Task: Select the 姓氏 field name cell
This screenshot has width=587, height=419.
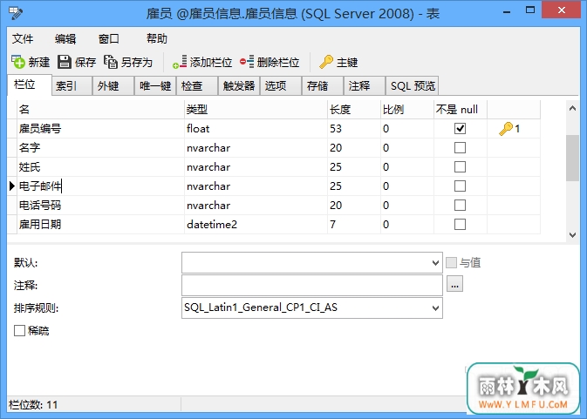Action: [x=100, y=166]
